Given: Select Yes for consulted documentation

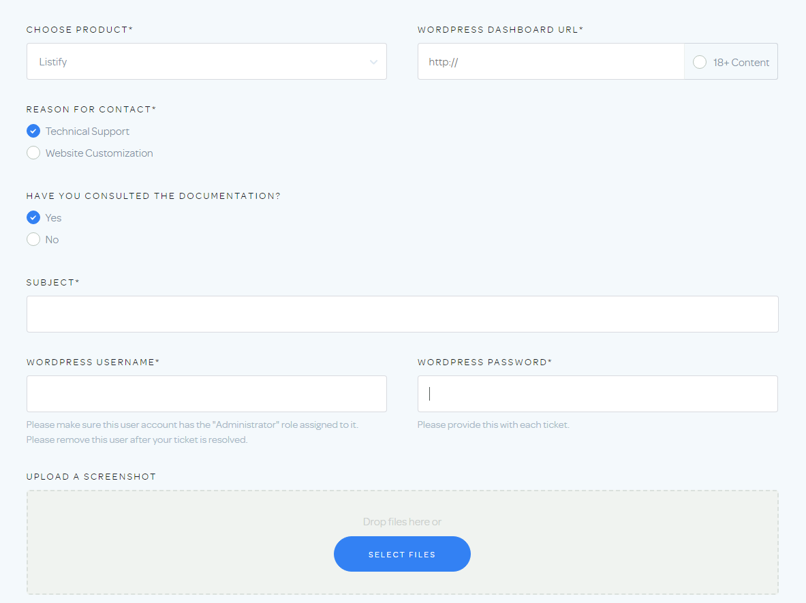Looking at the screenshot, I should (x=33, y=218).
